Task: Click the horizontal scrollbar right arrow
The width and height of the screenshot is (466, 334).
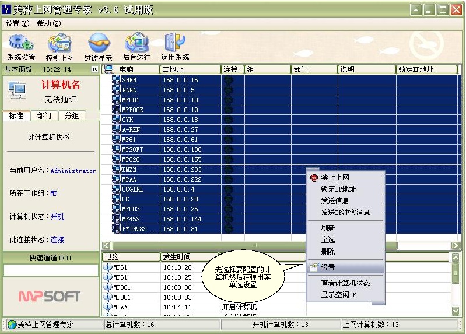Action: tap(456, 245)
